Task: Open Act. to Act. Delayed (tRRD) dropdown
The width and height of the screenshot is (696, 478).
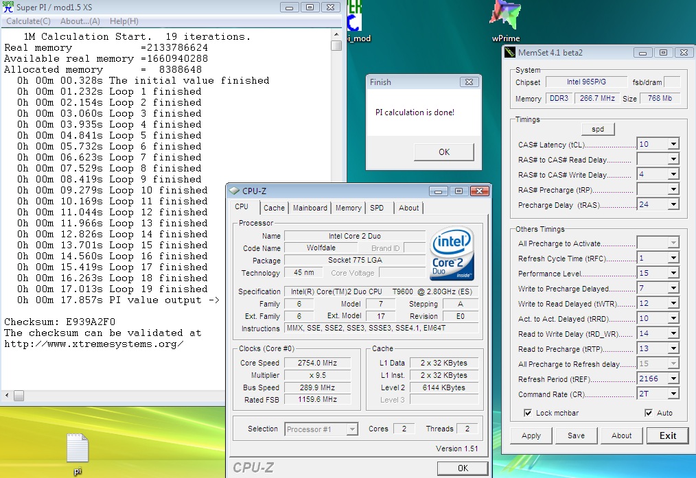Action: click(673, 318)
